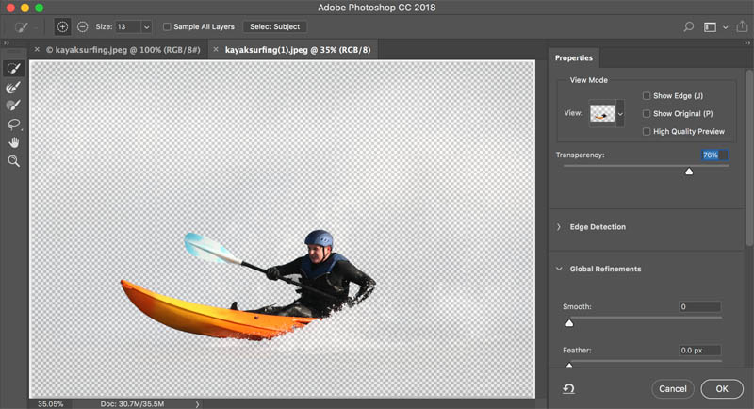The height and width of the screenshot is (409, 754).
Task: Open the View mode dropdown arrow
Action: pos(620,114)
